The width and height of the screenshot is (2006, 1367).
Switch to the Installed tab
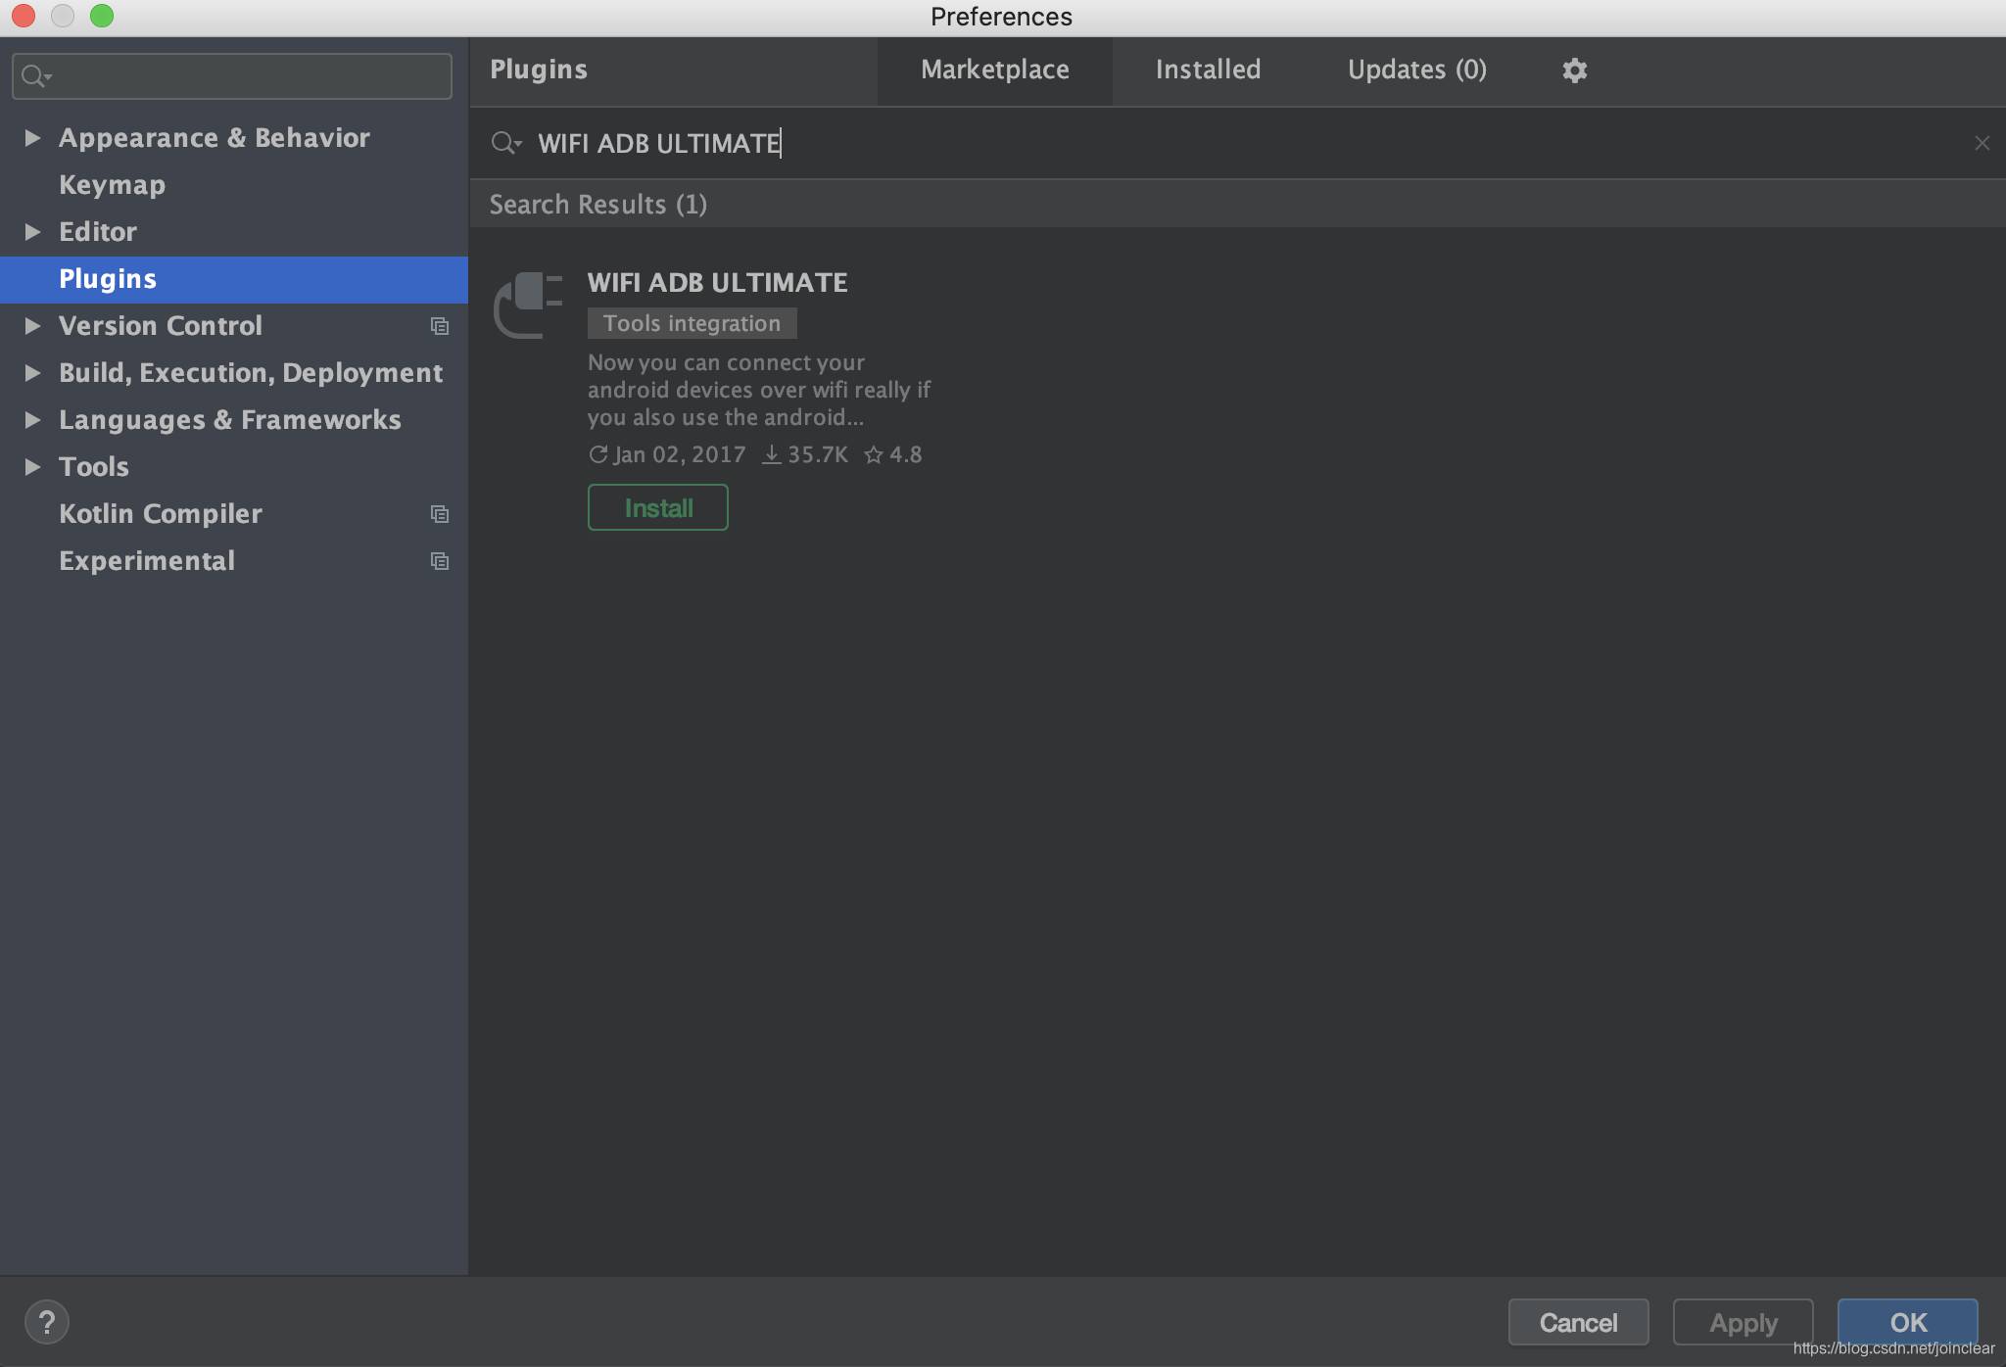click(x=1208, y=71)
